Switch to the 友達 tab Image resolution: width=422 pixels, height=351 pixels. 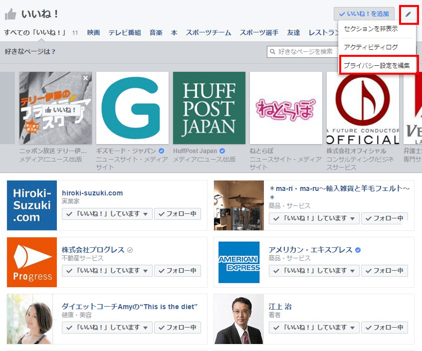(x=293, y=32)
